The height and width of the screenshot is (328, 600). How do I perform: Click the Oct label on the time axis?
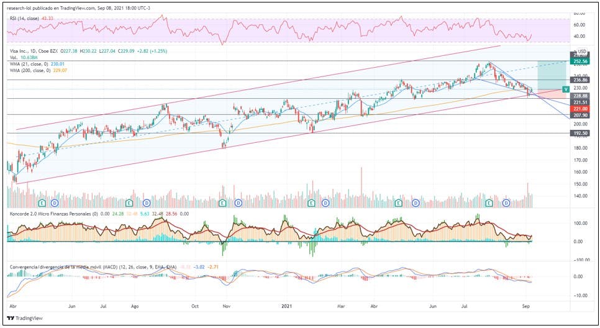[195, 306]
